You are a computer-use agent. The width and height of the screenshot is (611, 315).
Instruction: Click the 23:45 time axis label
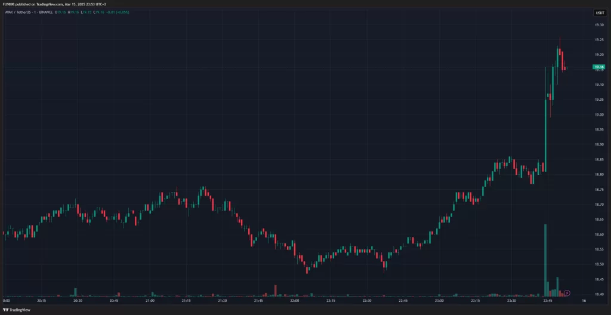(548, 301)
